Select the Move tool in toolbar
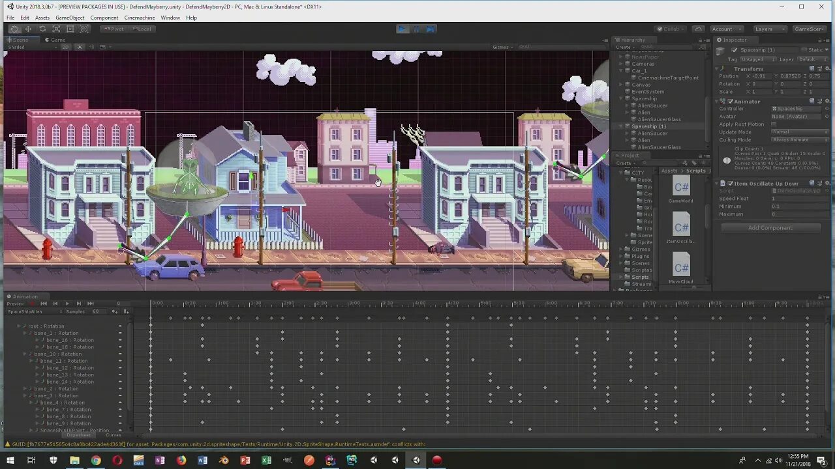 [x=28, y=29]
